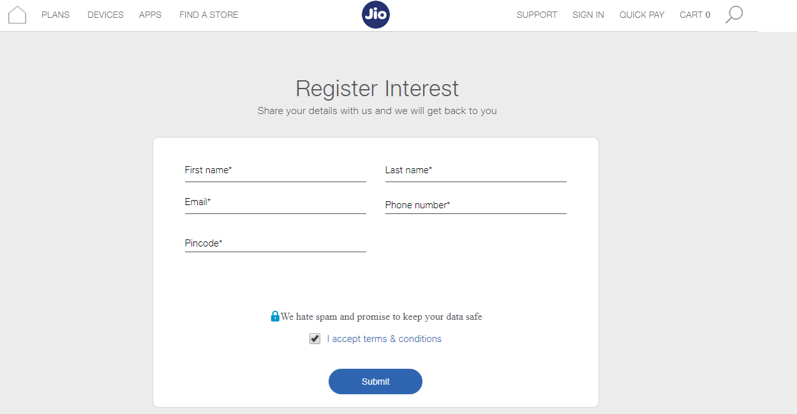The image size is (797, 414).
Task: Click the home icon in the header
Action: 17,15
